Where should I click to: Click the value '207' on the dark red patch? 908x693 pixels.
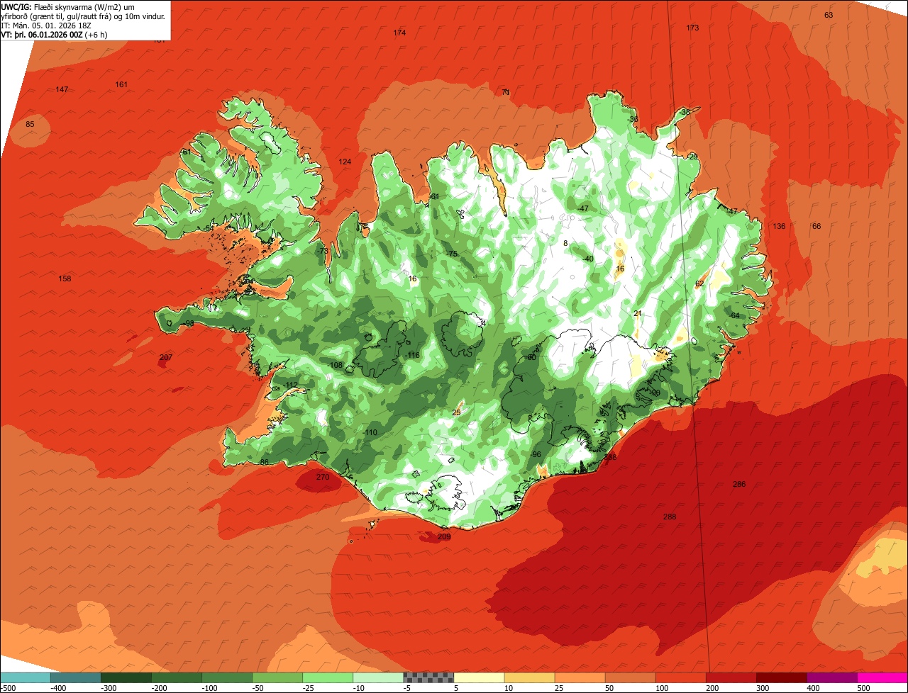pos(166,357)
